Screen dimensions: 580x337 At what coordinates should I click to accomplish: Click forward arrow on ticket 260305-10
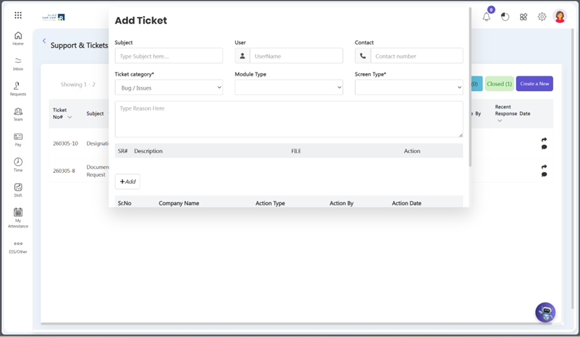point(544,140)
